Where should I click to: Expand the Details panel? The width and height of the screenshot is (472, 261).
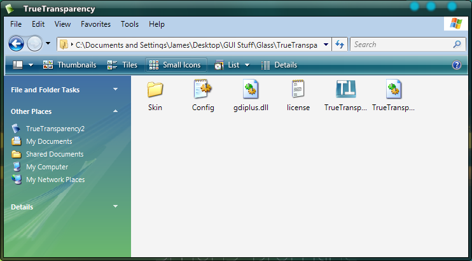coord(115,206)
